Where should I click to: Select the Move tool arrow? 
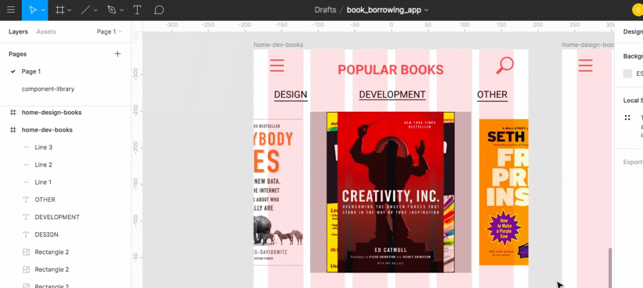33,10
